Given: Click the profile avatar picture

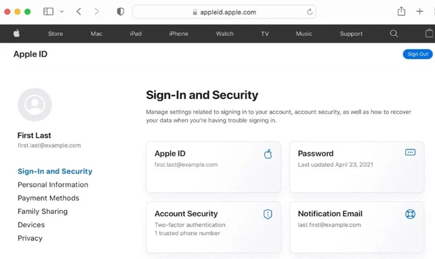Looking at the screenshot, I should 35,105.
